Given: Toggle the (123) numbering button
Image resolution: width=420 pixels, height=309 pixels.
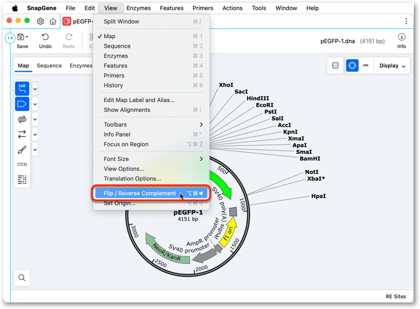Looking at the screenshot, I should click(22, 164).
